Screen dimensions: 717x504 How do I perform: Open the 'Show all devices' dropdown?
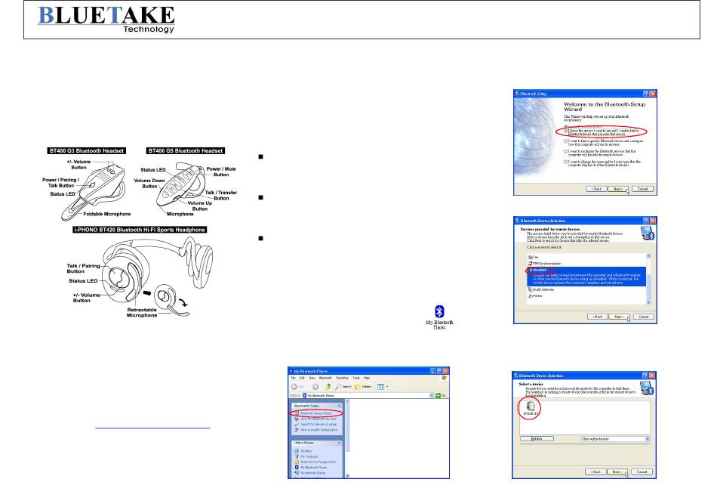pyautogui.click(x=615, y=439)
